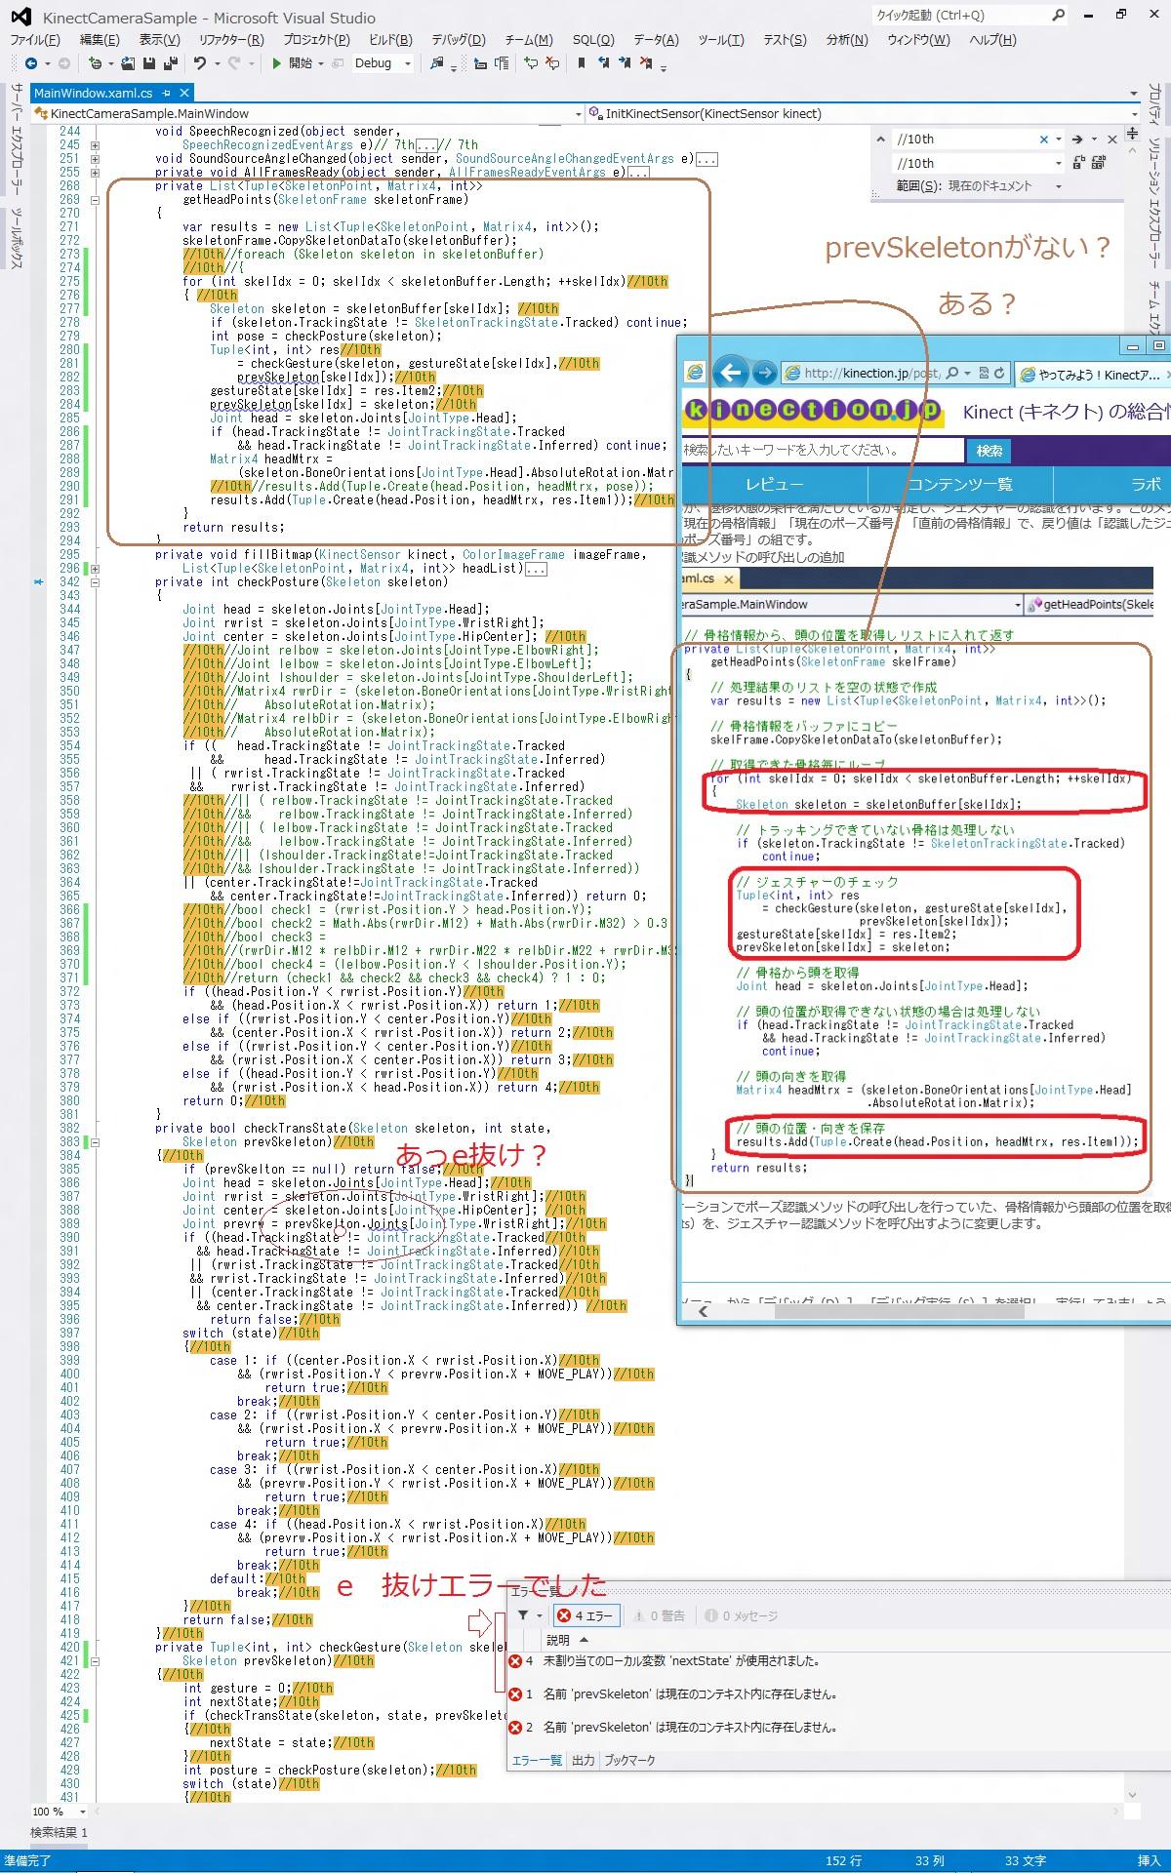Open the replace field //10th history dropdown
Image resolution: width=1171 pixels, height=1873 pixels.
1057,163
